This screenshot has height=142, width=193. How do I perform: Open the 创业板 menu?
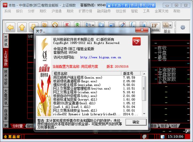pyautogui.click(x=121, y=11)
